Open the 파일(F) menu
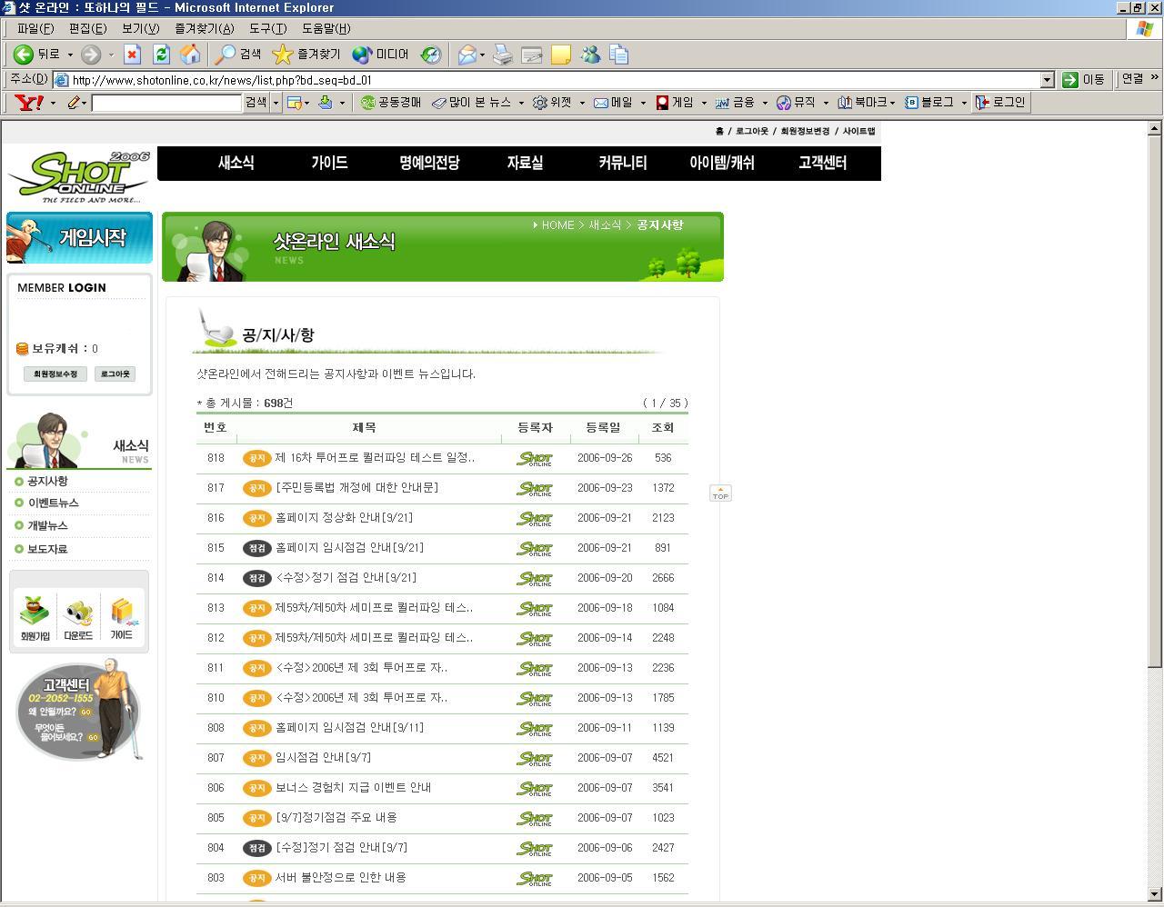 pos(35,29)
